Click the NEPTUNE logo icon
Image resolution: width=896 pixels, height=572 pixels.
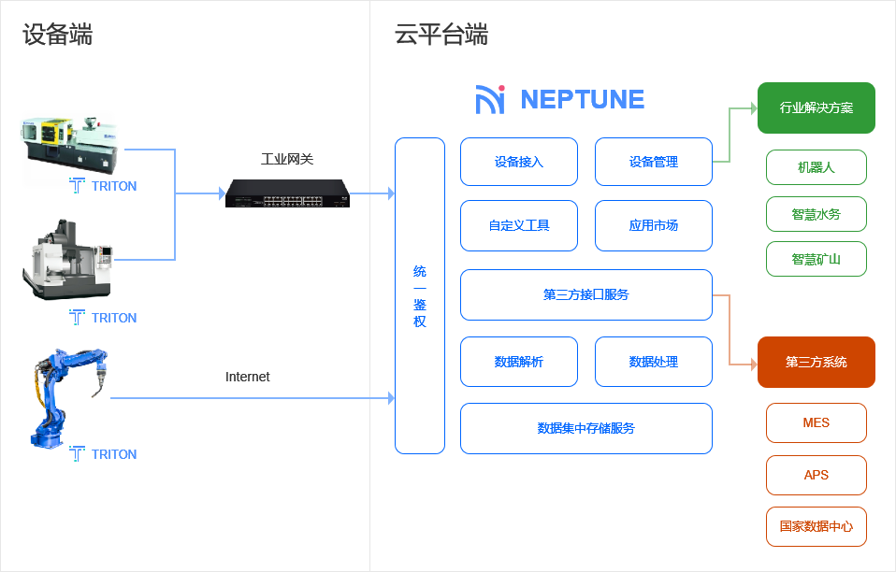pos(490,99)
